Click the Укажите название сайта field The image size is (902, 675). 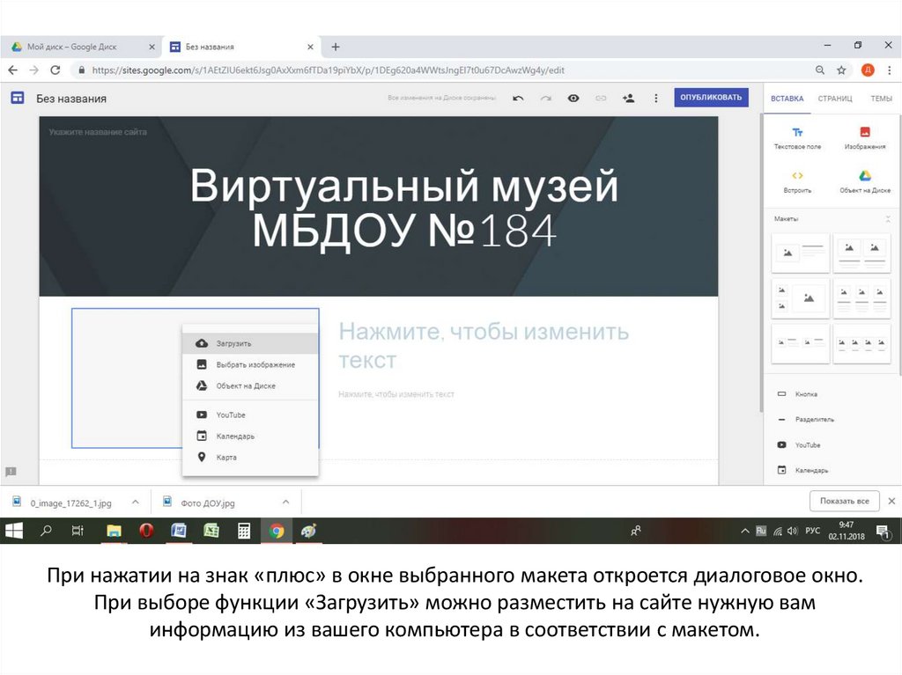tap(98, 132)
